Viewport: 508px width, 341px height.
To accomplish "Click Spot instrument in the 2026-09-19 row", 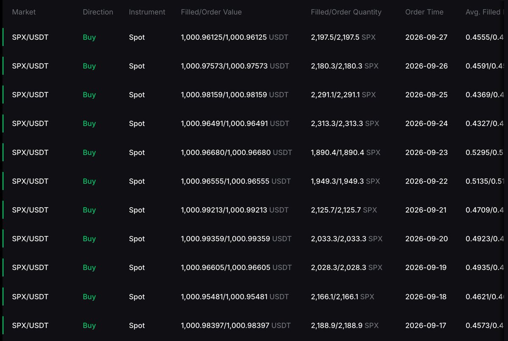I will point(137,267).
